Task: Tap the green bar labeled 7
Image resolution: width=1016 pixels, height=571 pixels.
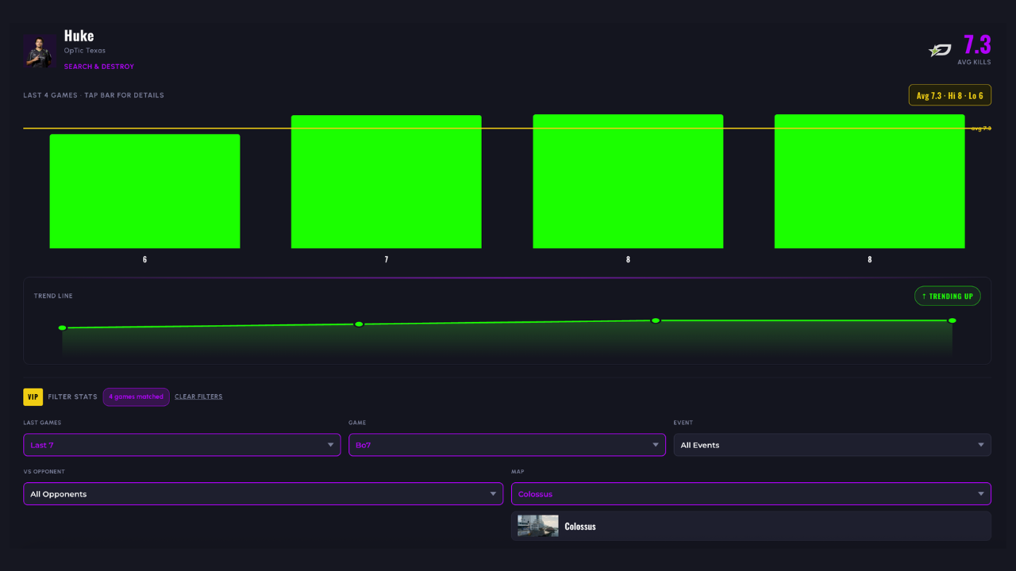Action: (387, 182)
